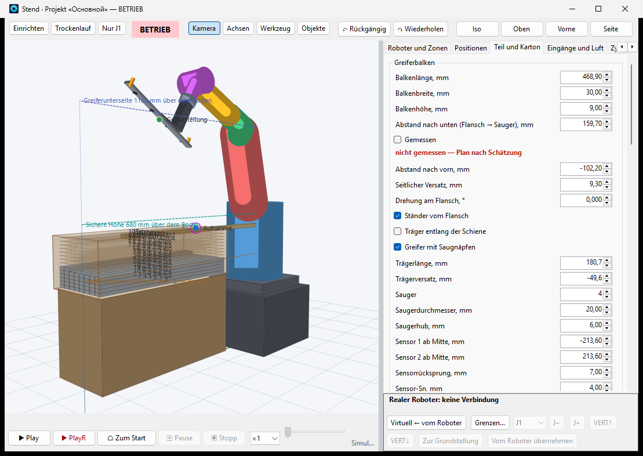Click the Aufnahme marker in the 3D view
The image size is (643, 456).
(x=196, y=228)
